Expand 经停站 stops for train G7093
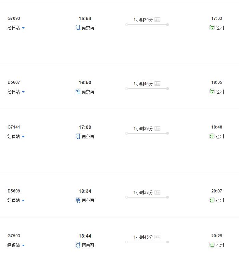The width and height of the screenshot is (239, 255). (x=16, y=28)
